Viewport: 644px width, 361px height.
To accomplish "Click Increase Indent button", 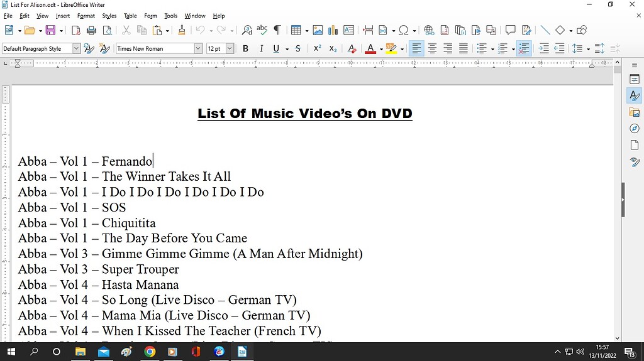I will click(x=543, y=48).
